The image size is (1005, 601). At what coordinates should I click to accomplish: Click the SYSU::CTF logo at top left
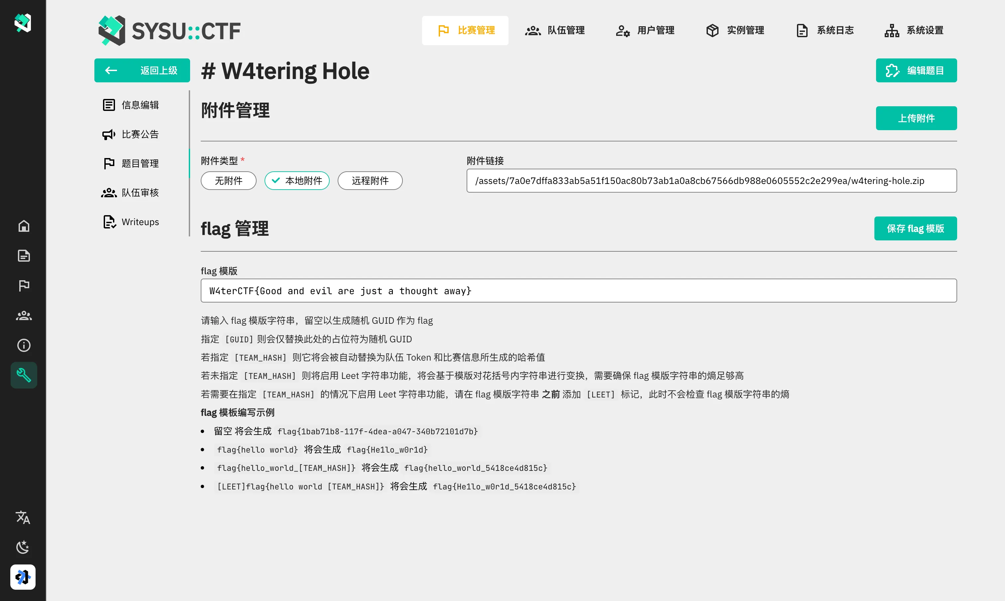169,30
